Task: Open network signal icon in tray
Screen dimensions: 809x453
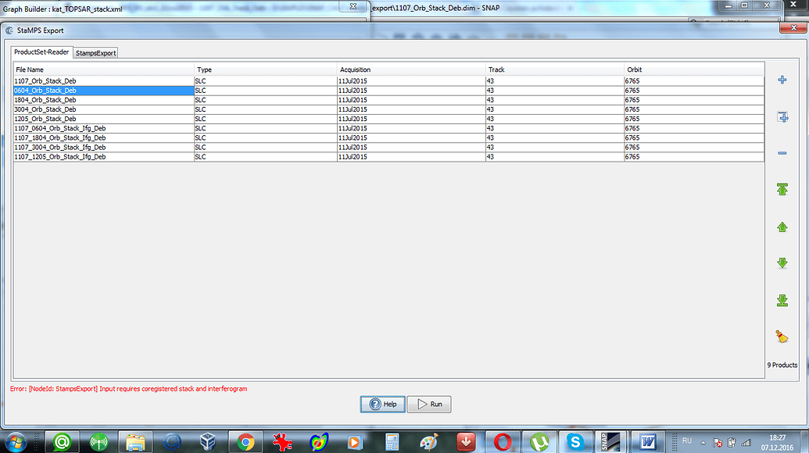Action: pos(746,443)
